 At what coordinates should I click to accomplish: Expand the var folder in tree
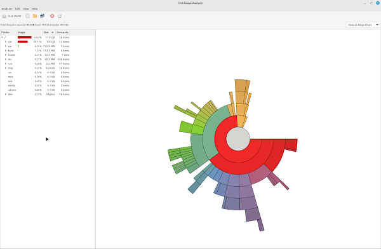6,46
